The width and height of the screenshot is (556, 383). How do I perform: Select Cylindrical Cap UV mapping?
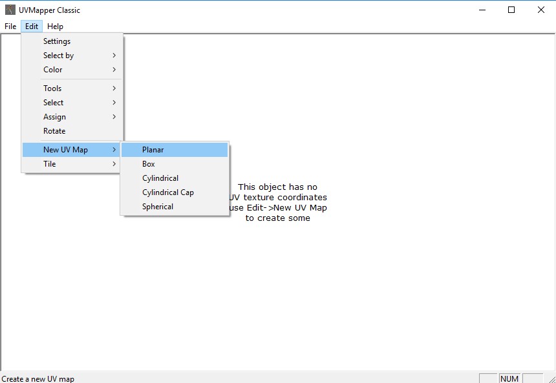tap(168, 192)
